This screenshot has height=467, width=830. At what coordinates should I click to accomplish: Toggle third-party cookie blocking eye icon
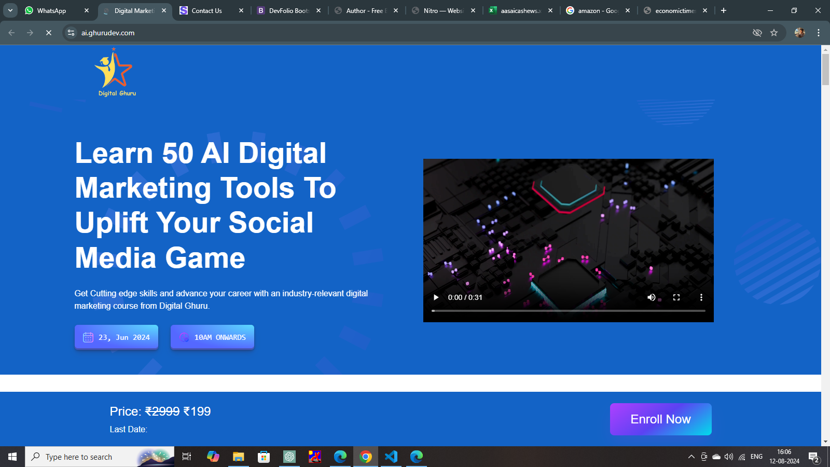click(757, 33)
